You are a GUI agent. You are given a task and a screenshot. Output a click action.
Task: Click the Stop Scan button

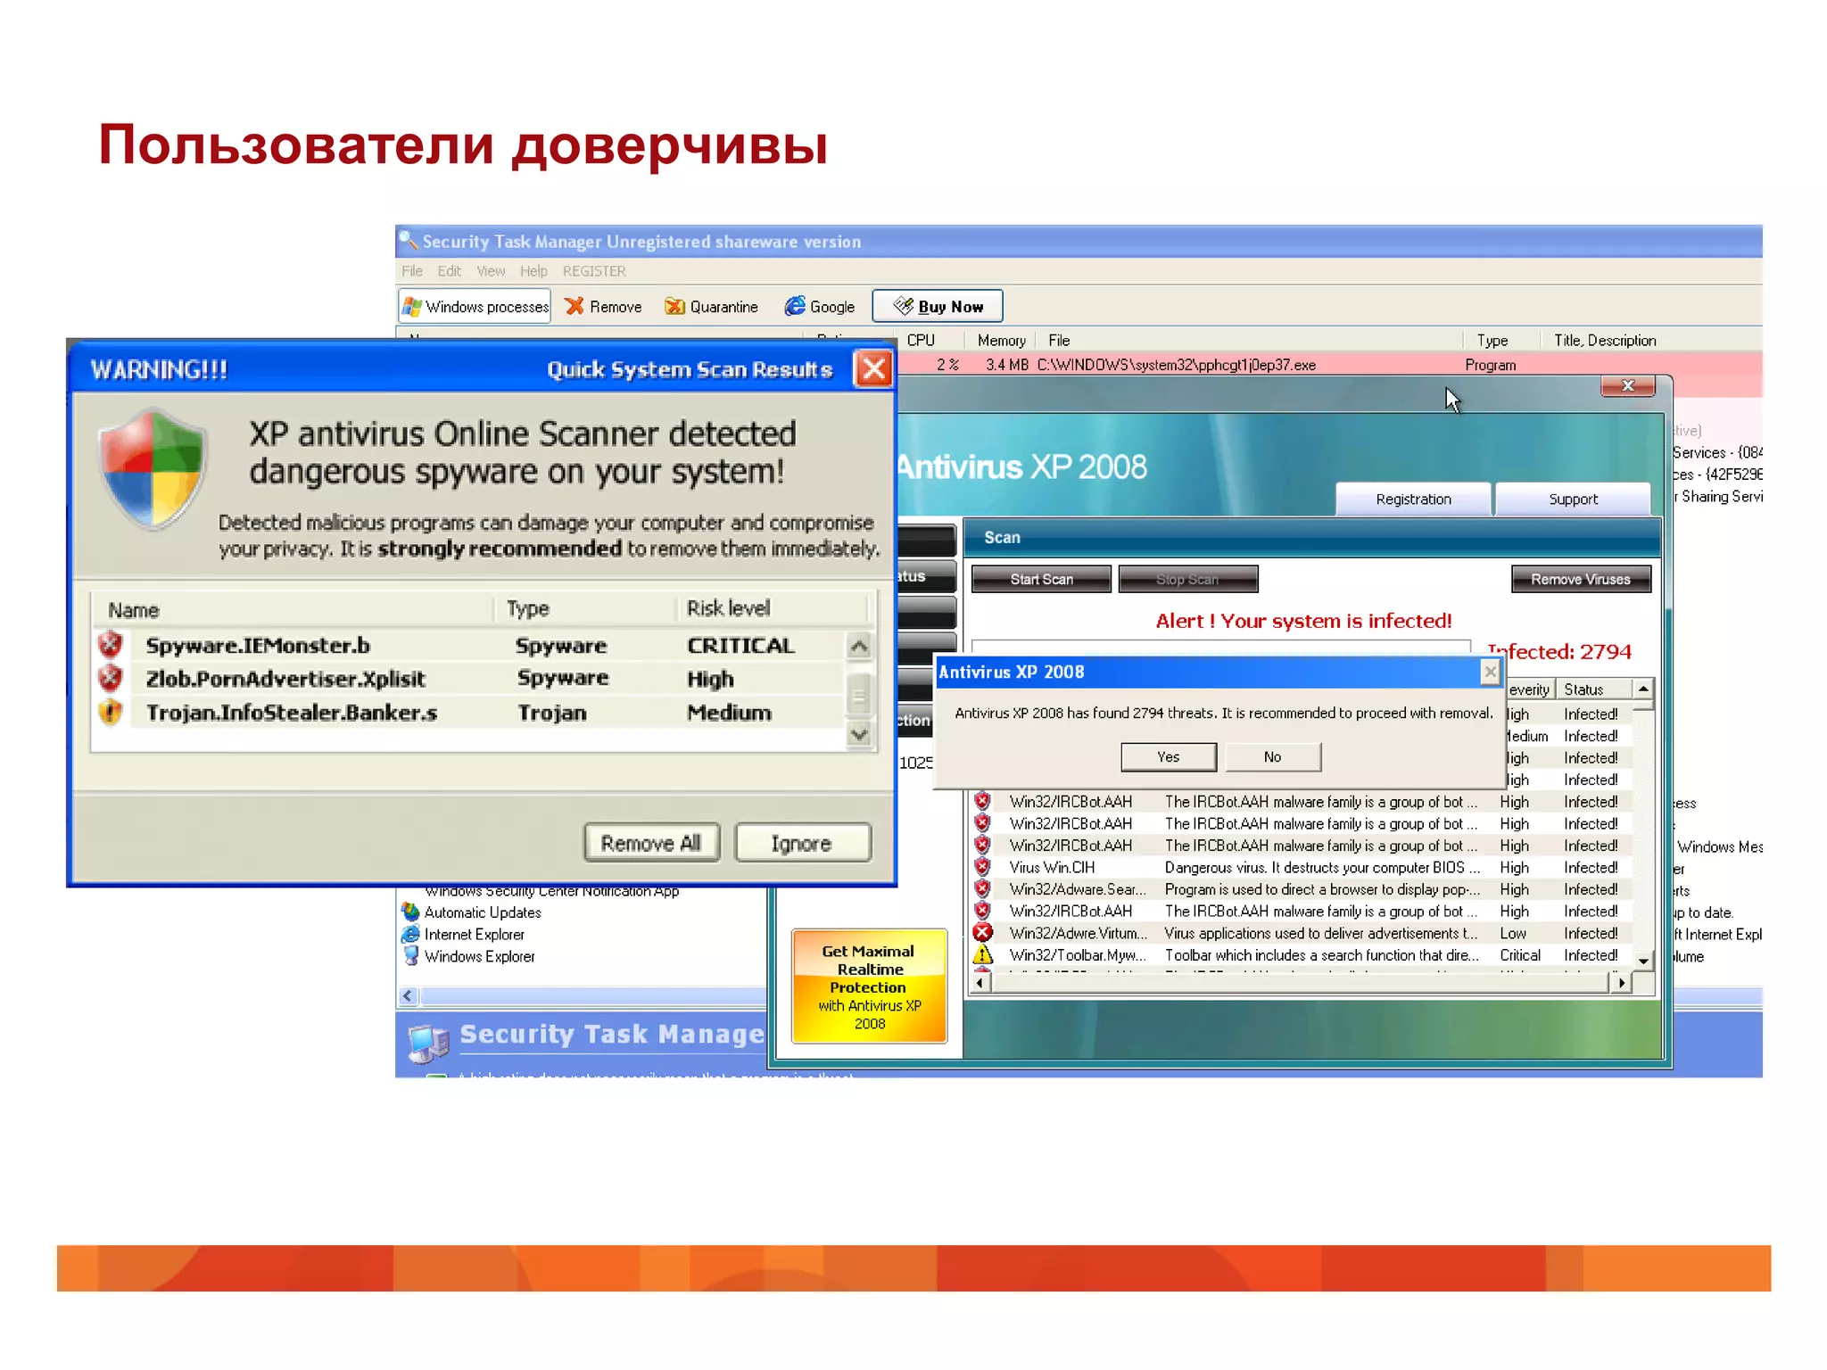point(1188,580)
